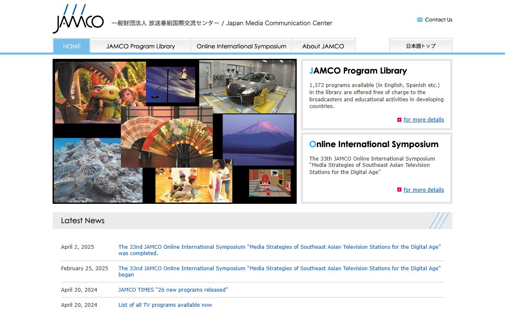
Task: Open Symposium for more details link
Action: coord(424,190)
